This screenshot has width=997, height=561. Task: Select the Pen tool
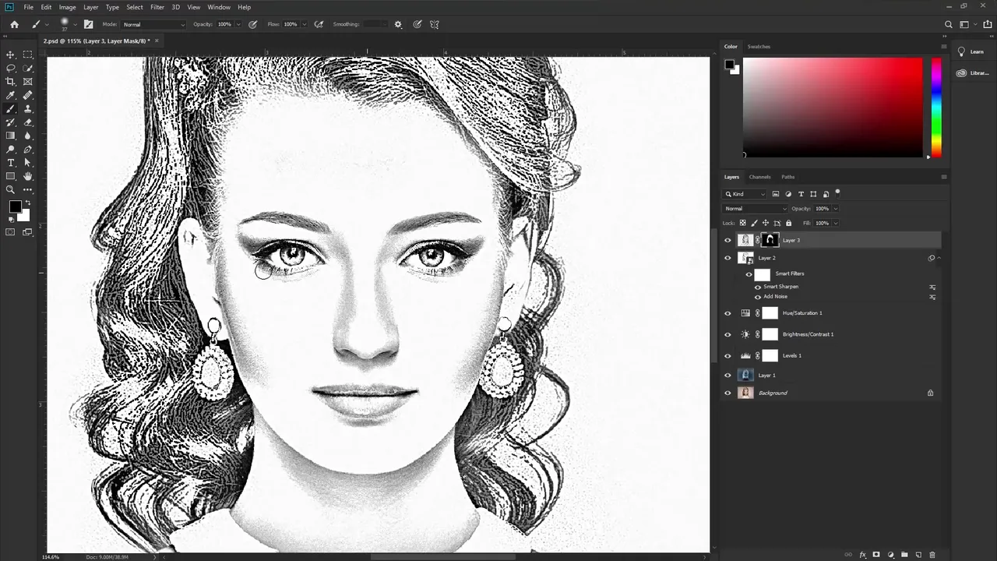tap(28, 149)
